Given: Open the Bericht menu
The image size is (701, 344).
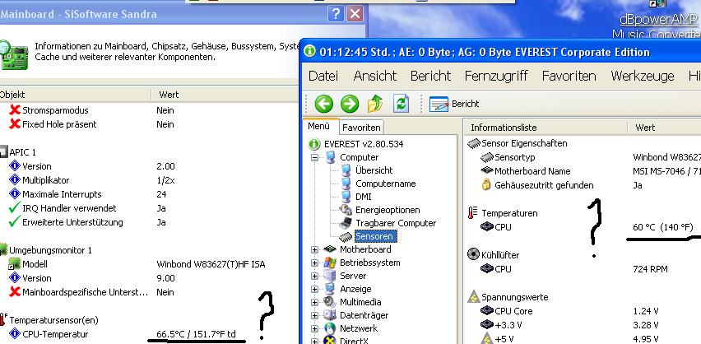Looking at the screenshot, I should tap(430, 76).
